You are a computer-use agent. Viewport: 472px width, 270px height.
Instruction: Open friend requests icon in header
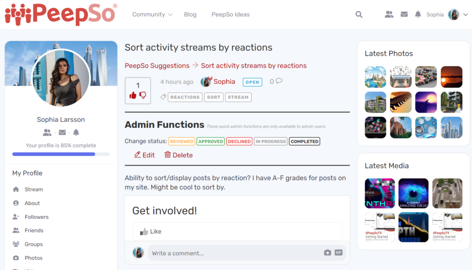(x=389, y=14)
